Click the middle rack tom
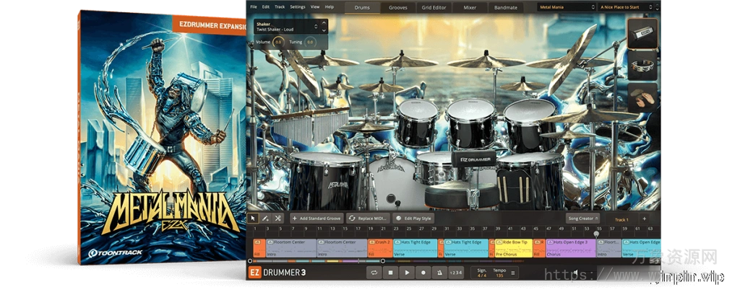Image resolution: width=740 pixels, height=300 pixels. tap(470, 123)
